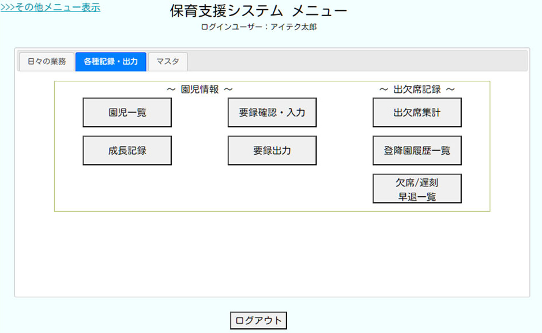Open the 欠席/遅刻 早退一覧 button
The image size is (542, 333).
[416, 189]
